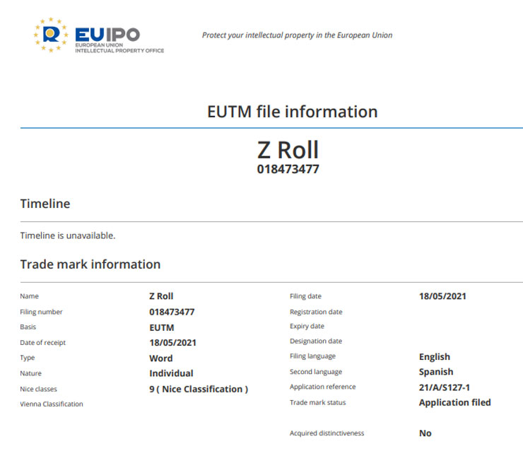Click the header tagline about protecting intellectual property
The height and width of the screenshot is (456, 523).
point(297,35)
